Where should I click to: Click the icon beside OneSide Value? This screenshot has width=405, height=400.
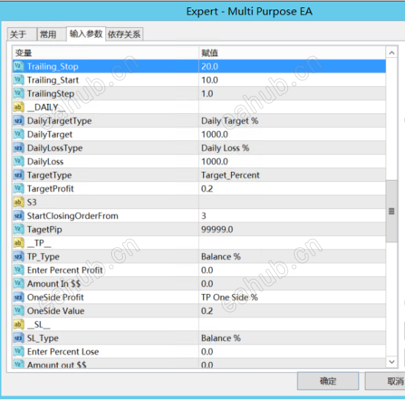pos(18,311)
